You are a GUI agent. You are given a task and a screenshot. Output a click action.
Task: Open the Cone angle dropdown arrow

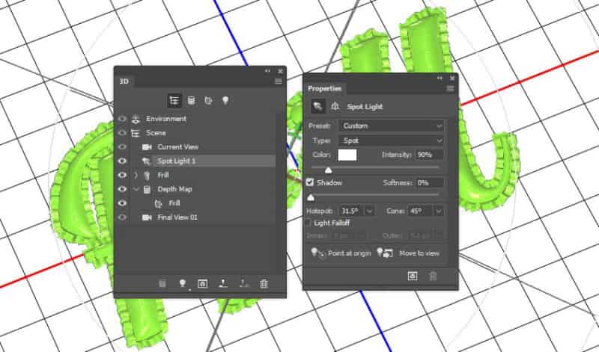[x=439, y=211]
